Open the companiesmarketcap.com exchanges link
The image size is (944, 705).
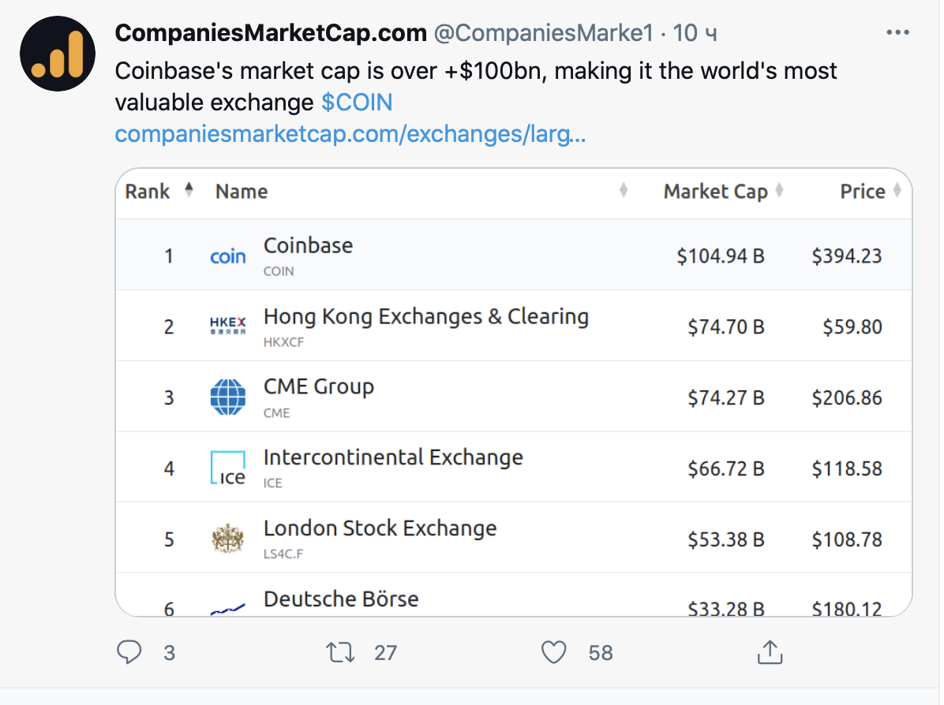click(x=350, y=134)
